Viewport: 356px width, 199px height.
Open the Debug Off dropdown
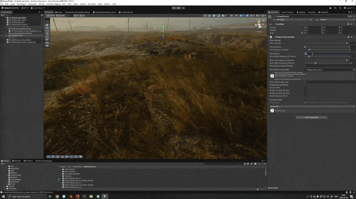[x=312, y=106]
